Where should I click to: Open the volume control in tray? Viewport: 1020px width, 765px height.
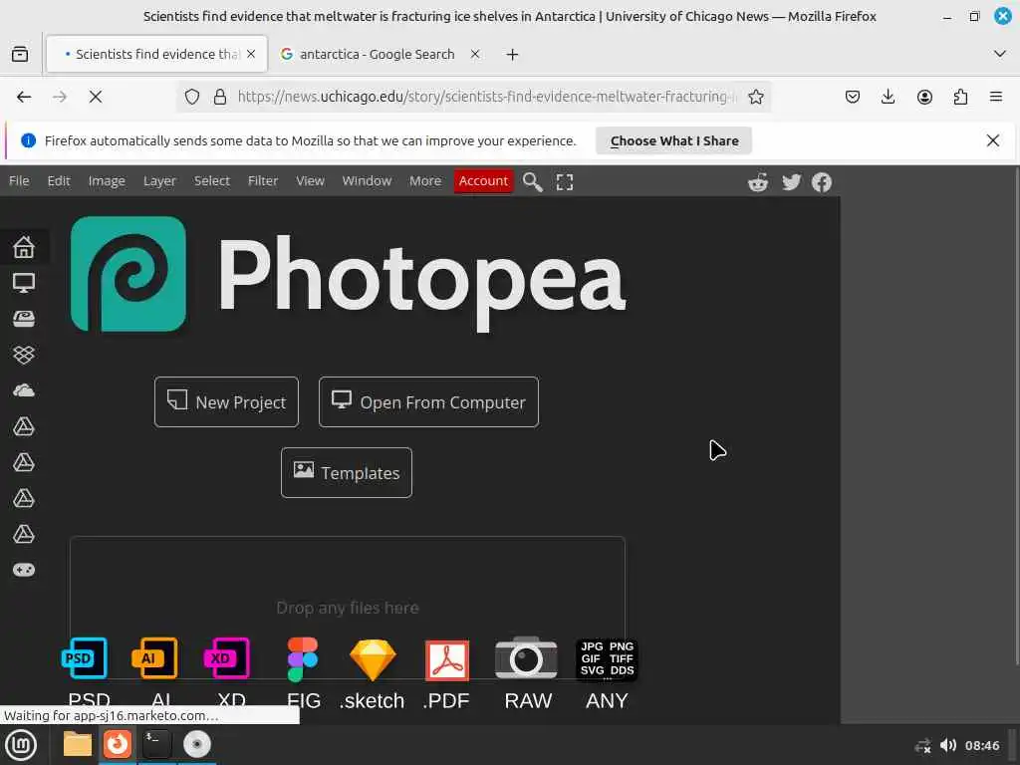pyautogui.click(x=948, y=745)
